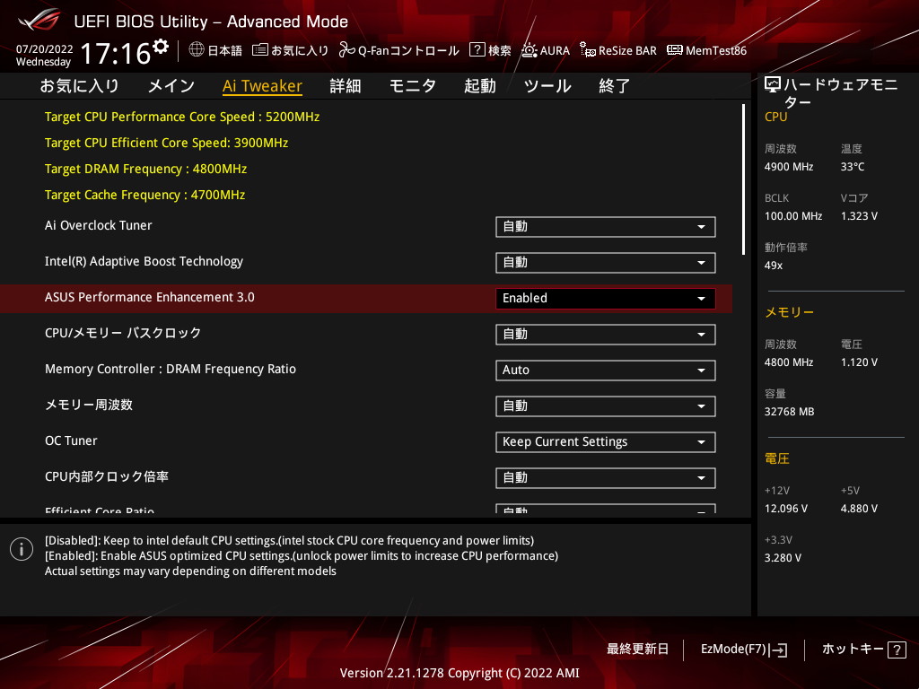Select the Ai Tweaker tab
Viewport: 919px width, 689px height.
click(263, 86)
